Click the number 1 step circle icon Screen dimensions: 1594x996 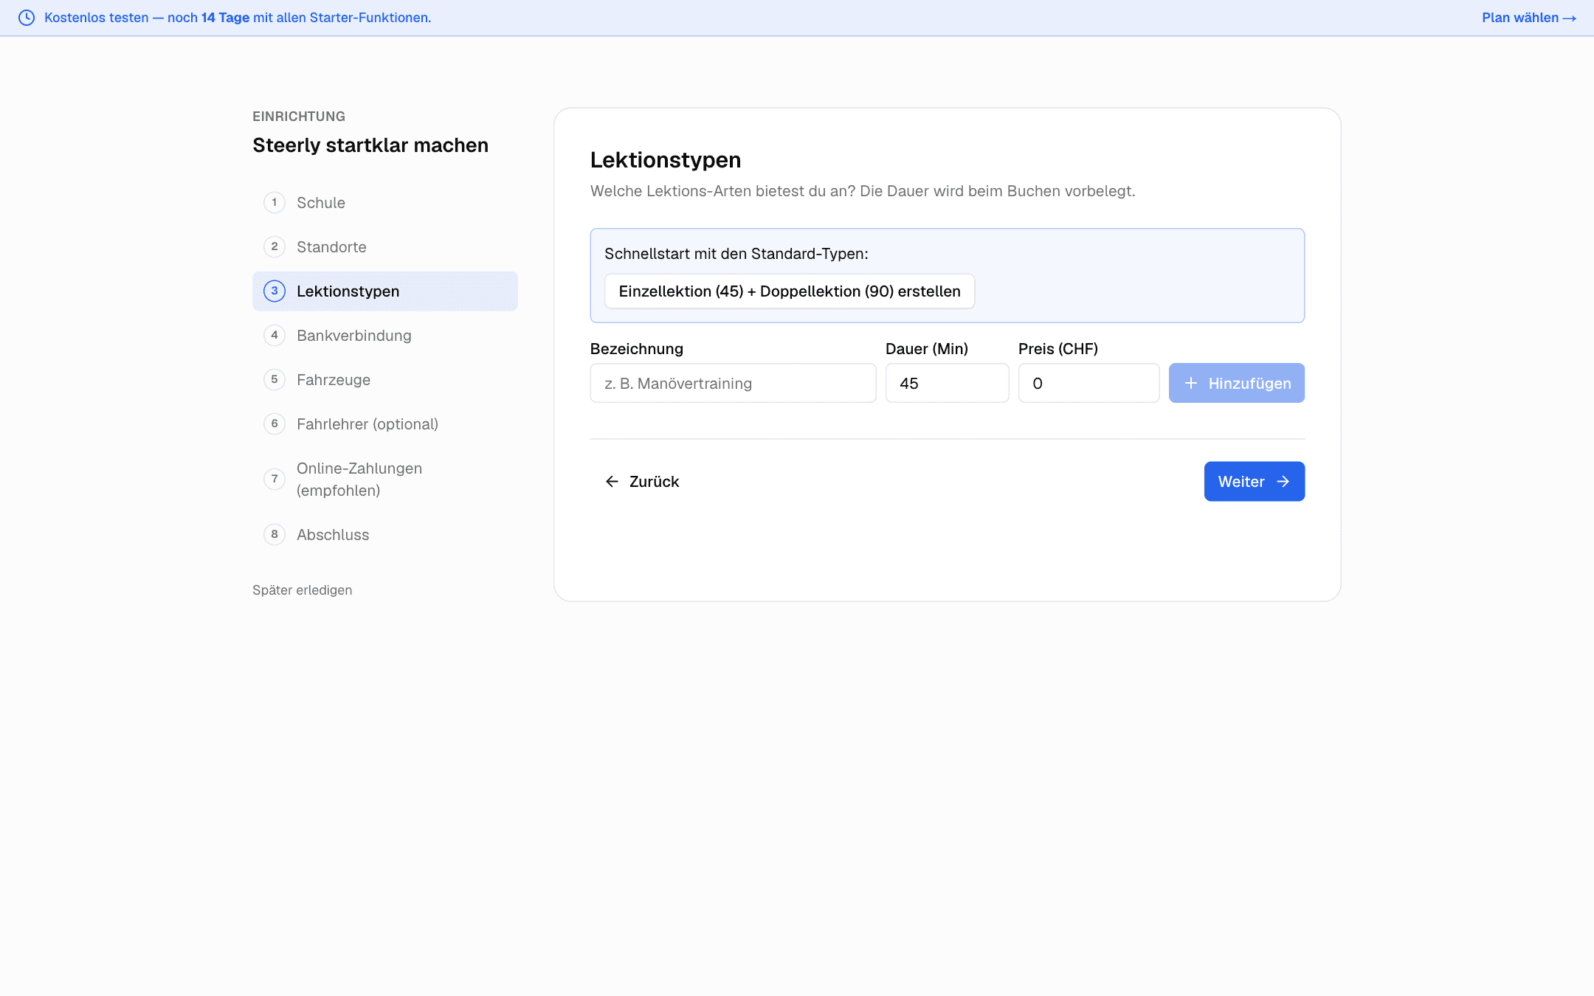point(275,202)
